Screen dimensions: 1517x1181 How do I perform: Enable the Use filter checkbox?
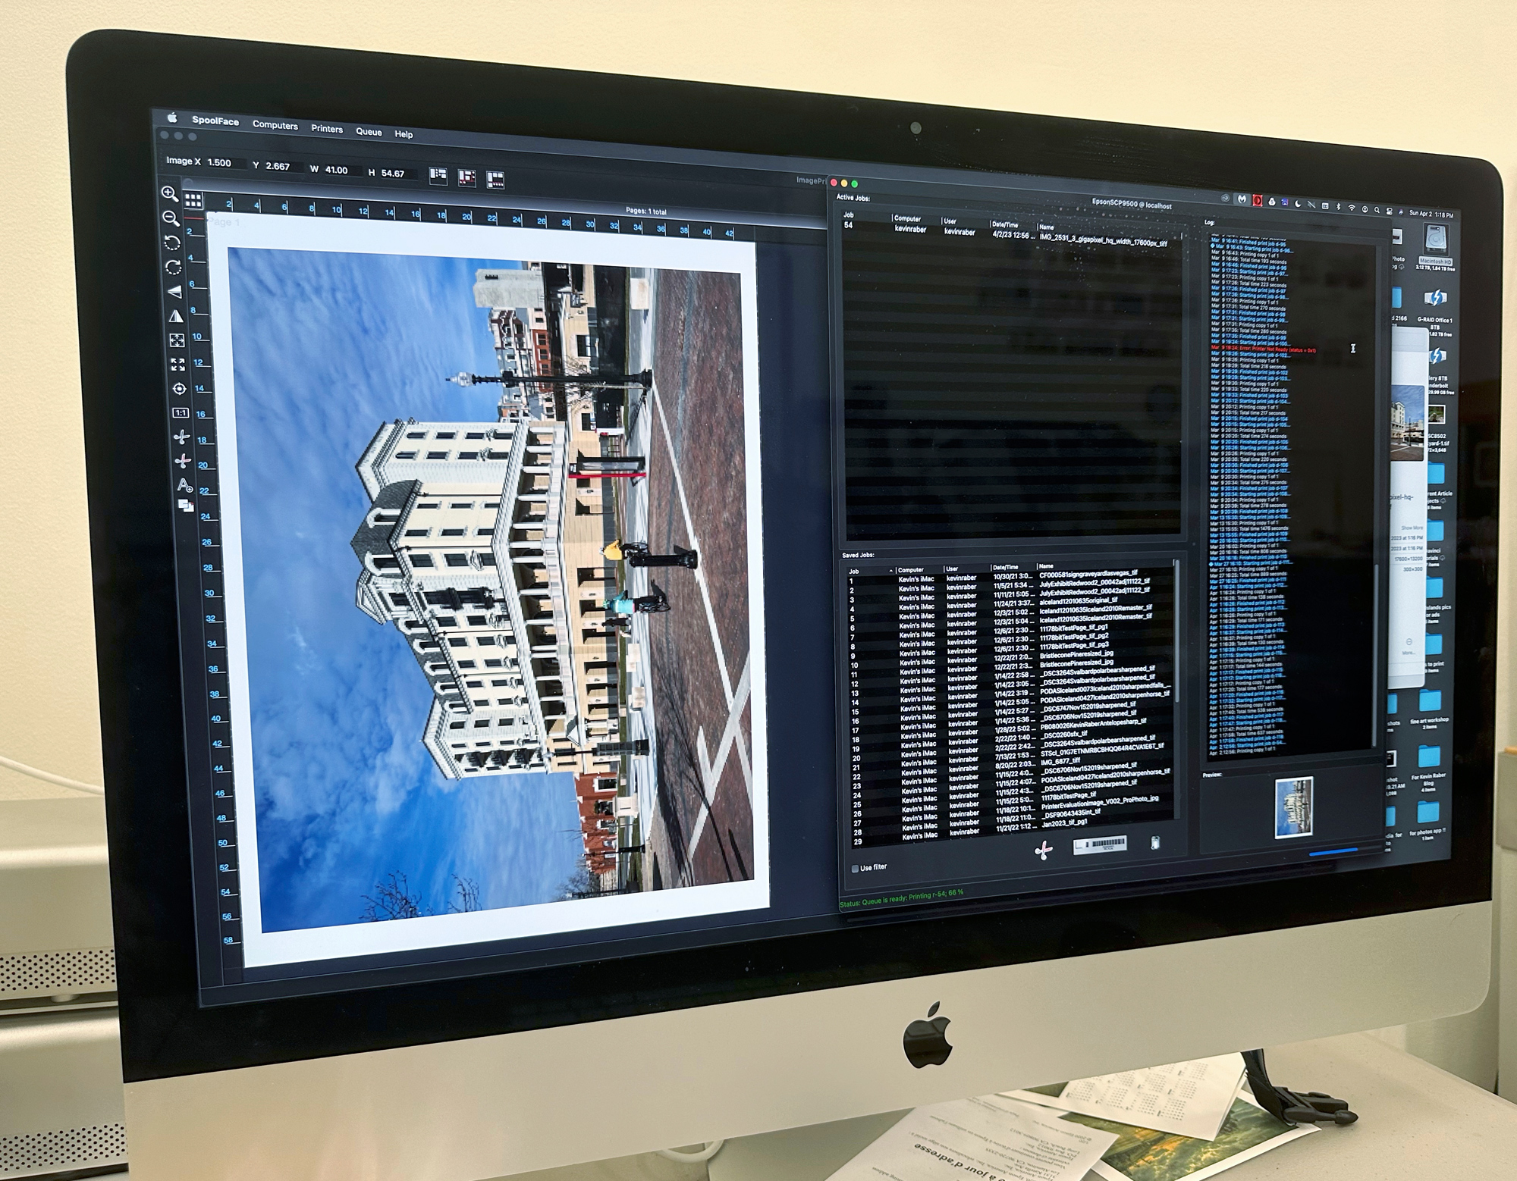(x=856, y=869)
